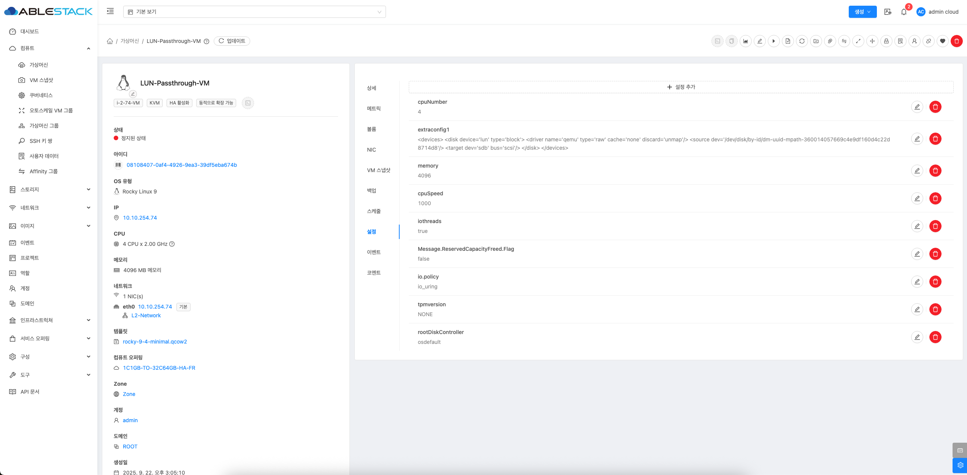
Task: Click the 설정 추가 add setting button
Action: pos(681,87)
